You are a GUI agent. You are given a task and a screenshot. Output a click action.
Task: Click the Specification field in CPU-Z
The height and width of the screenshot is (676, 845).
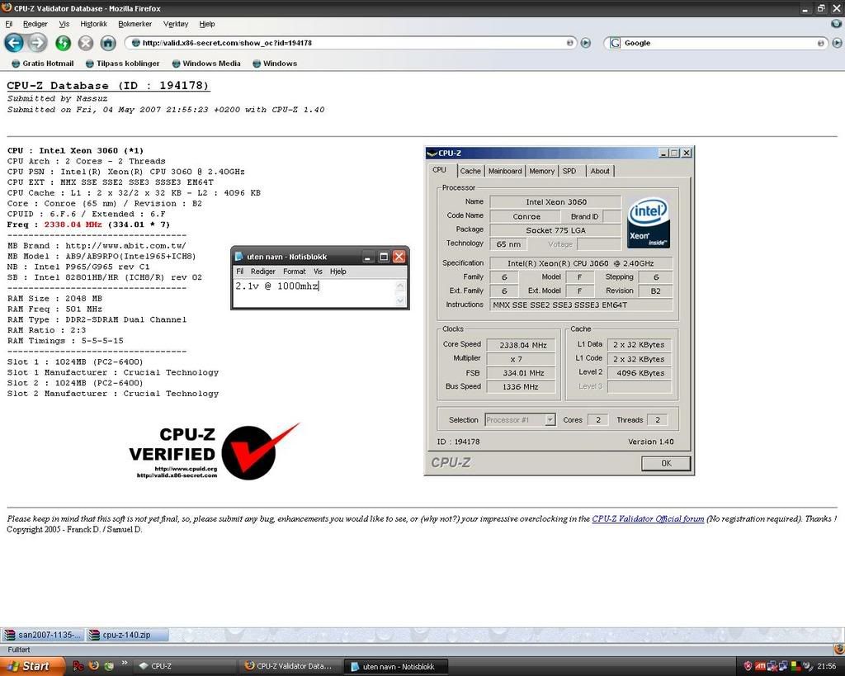[x=580, y=263]
